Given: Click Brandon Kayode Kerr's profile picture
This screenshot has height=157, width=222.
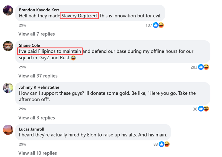Looking at the screenshot, I should point(8,10).
